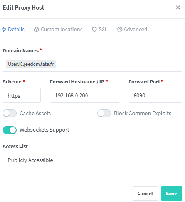Open the Scheme dropdown showing https
Viewport: 185px width, 202px height.
pos(22,95)
